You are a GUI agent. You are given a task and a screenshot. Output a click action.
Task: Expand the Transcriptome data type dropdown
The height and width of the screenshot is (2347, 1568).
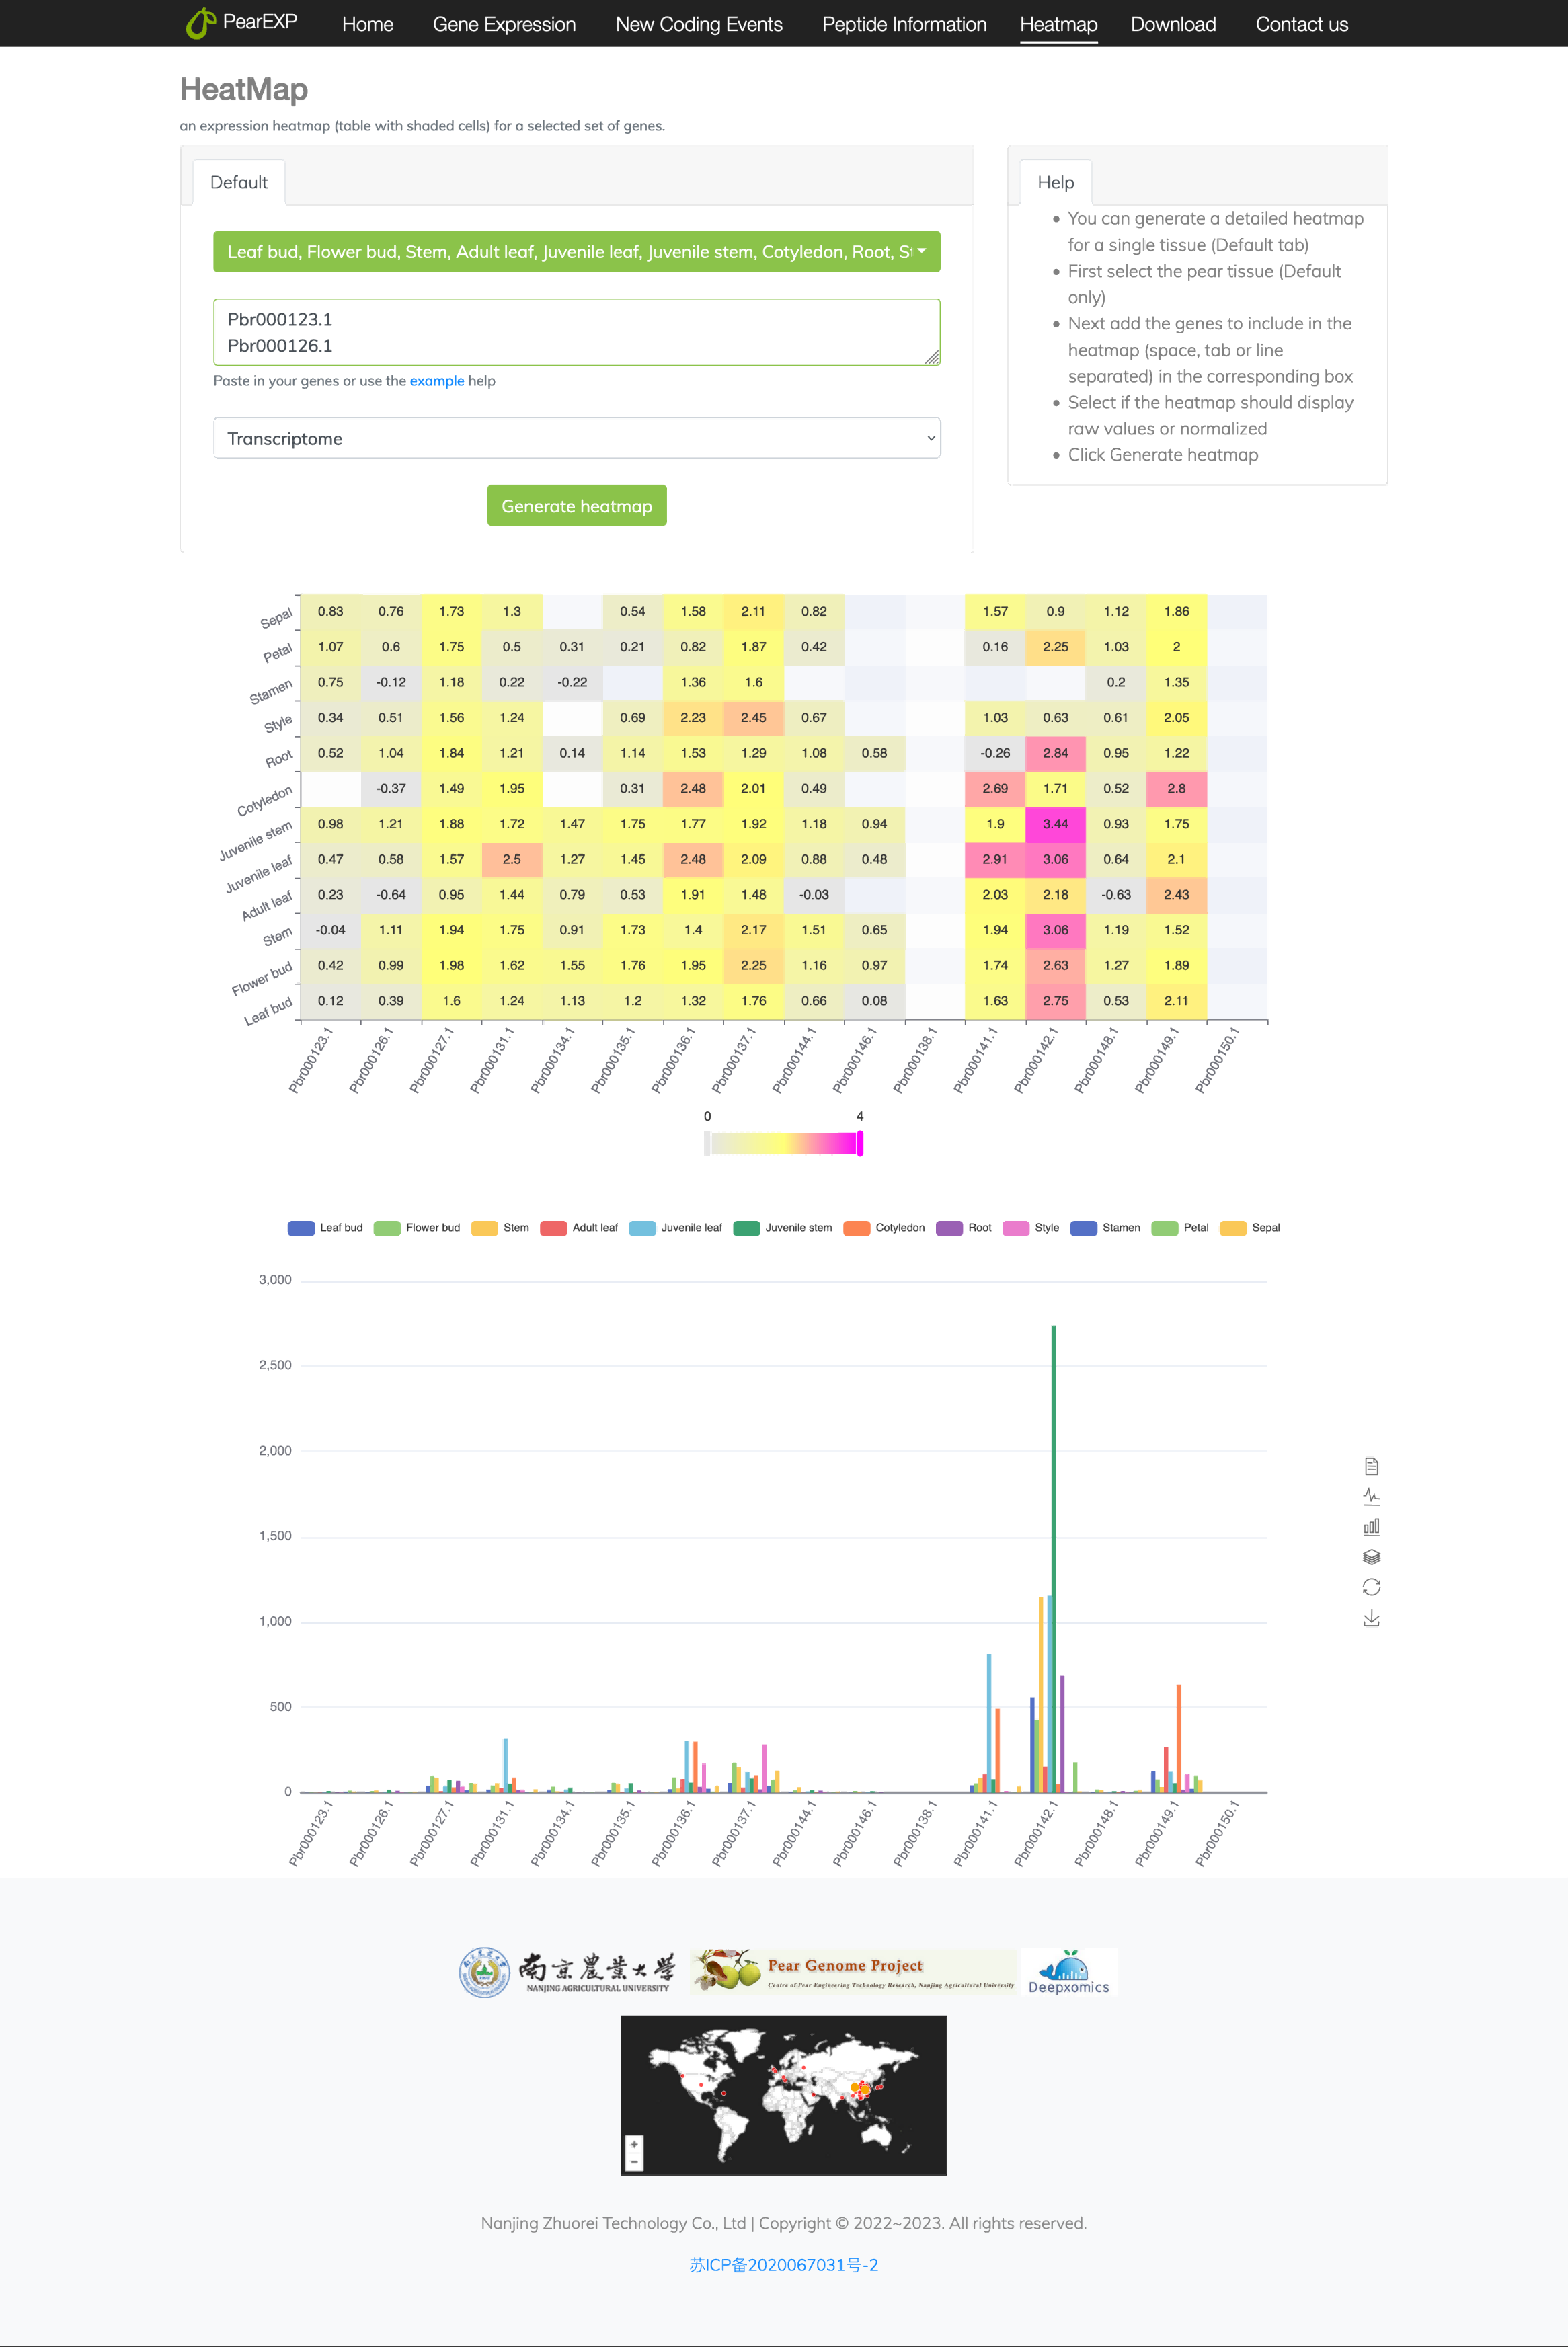point(576,438)
